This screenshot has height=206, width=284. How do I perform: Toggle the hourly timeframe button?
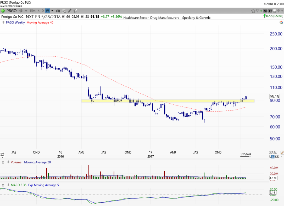click(38, 11)
